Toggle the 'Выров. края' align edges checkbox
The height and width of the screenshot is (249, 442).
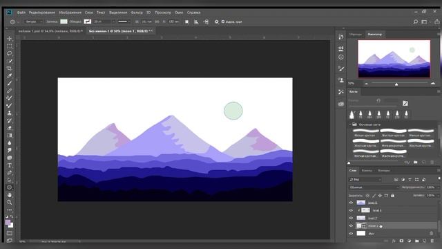coord(223,21)
